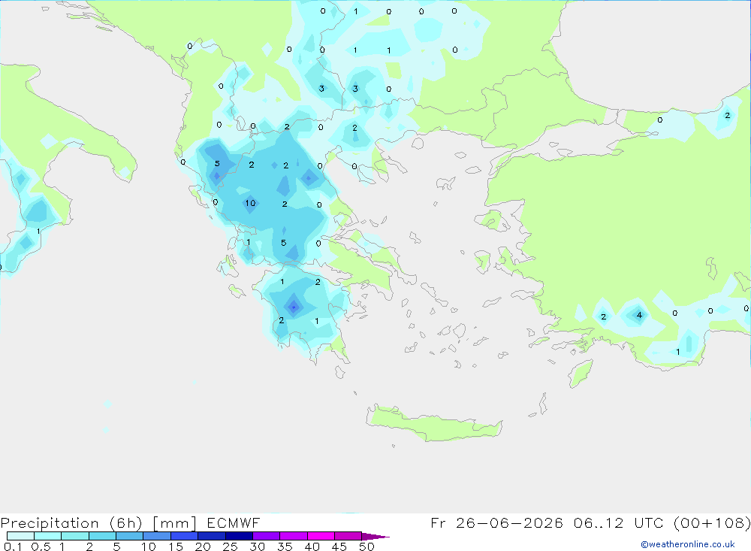
Task: Click the legend arrow beyond 50 mm
Action: (x=375, y=536)
